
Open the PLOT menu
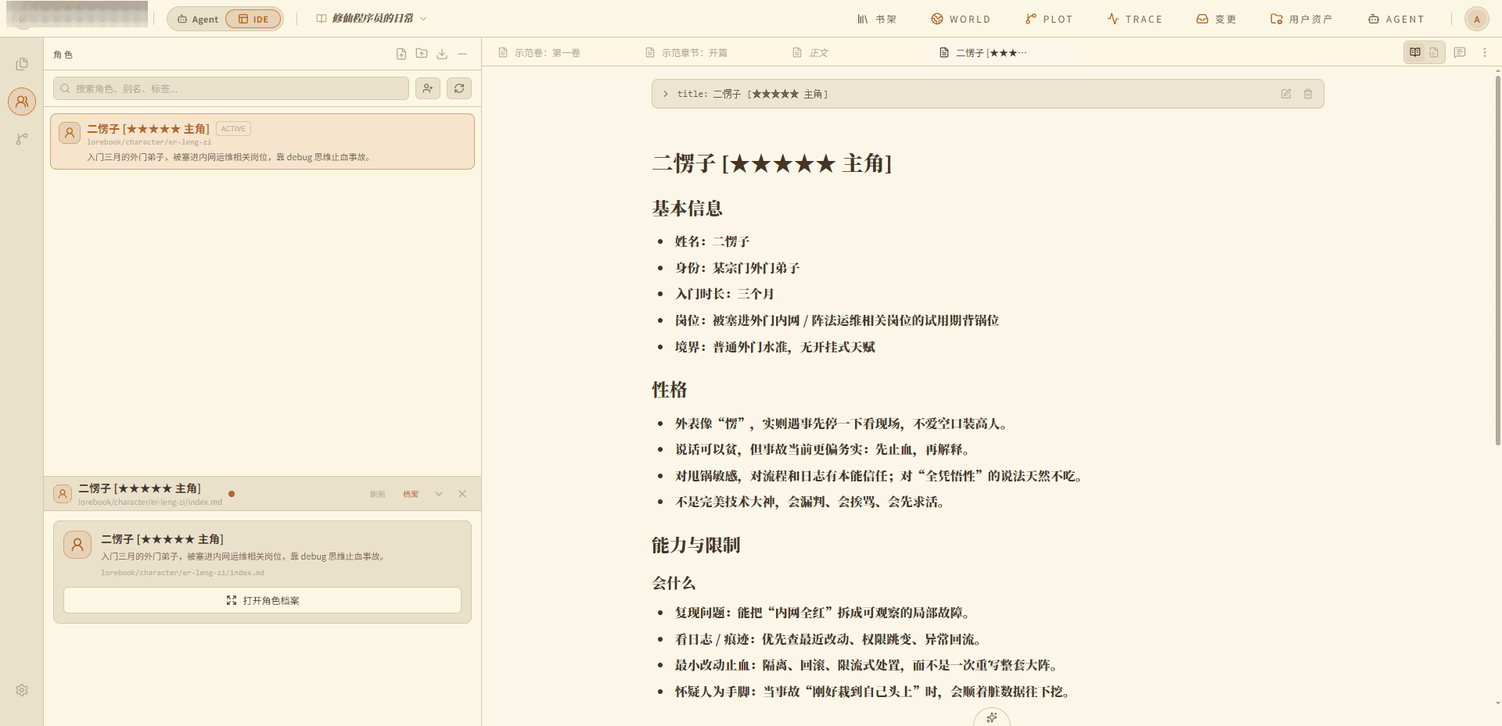(x=1049, y=19)
